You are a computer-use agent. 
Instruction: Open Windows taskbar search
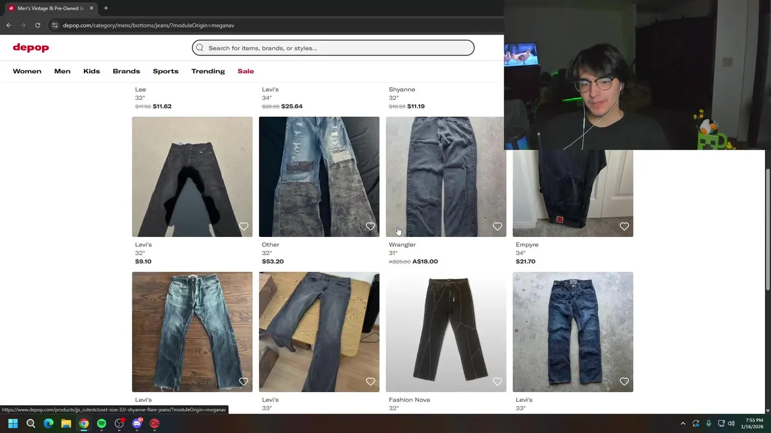[x=31, y=423]
